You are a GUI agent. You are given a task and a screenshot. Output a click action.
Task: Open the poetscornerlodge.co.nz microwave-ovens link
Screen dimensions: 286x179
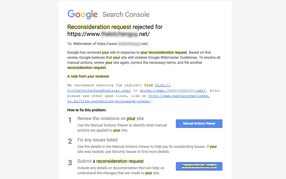[139, 99]
